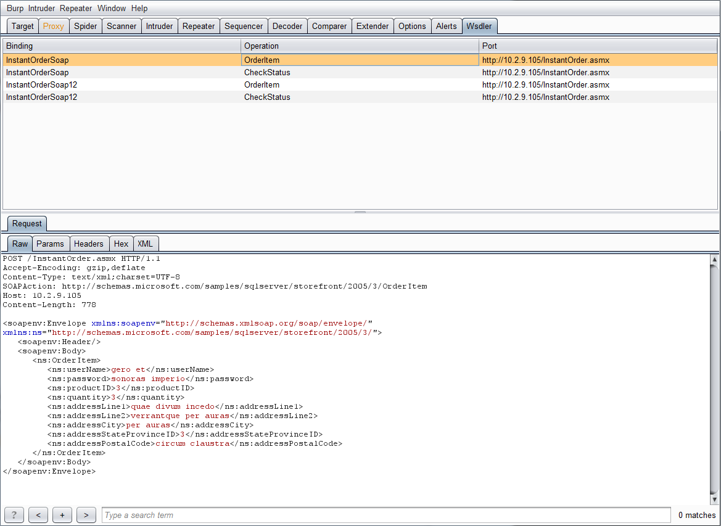
Task: Select the Wsdler tab
Action: pos(479,27)
